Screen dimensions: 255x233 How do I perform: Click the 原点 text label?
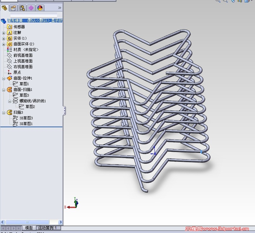17,72
